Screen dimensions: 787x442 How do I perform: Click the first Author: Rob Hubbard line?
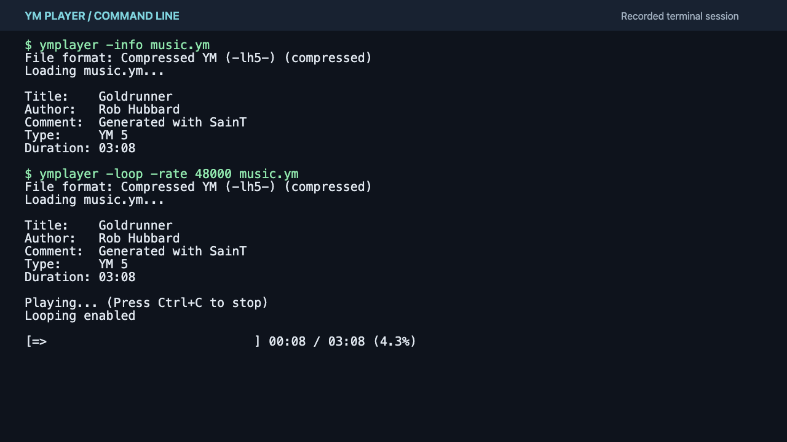pyautogui.click(x=102, y=109)
